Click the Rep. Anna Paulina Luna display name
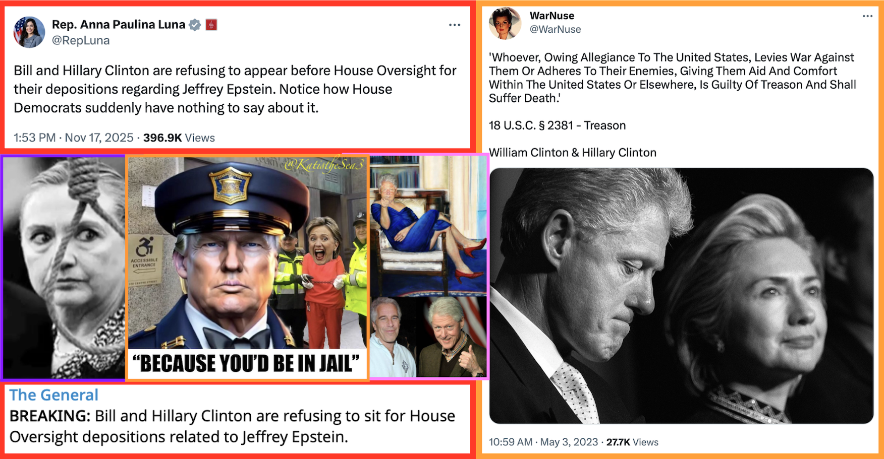 [x=119, y=25]
